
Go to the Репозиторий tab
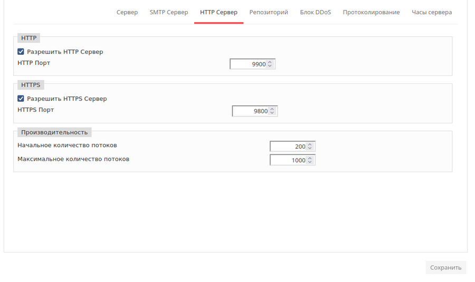[x=269, y=12]
